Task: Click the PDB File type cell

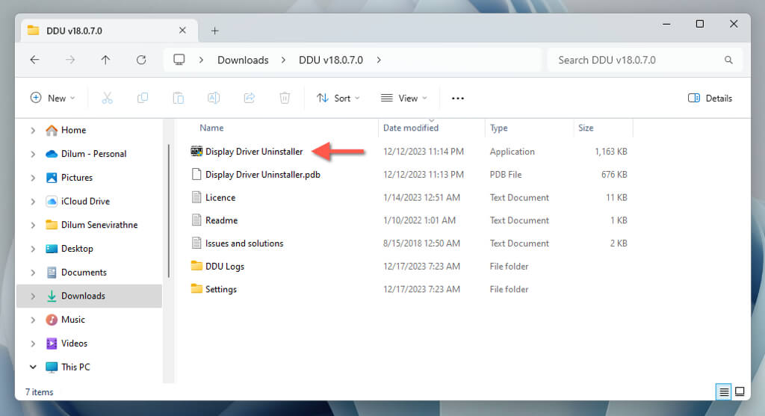Action: (x=506, y=175)
